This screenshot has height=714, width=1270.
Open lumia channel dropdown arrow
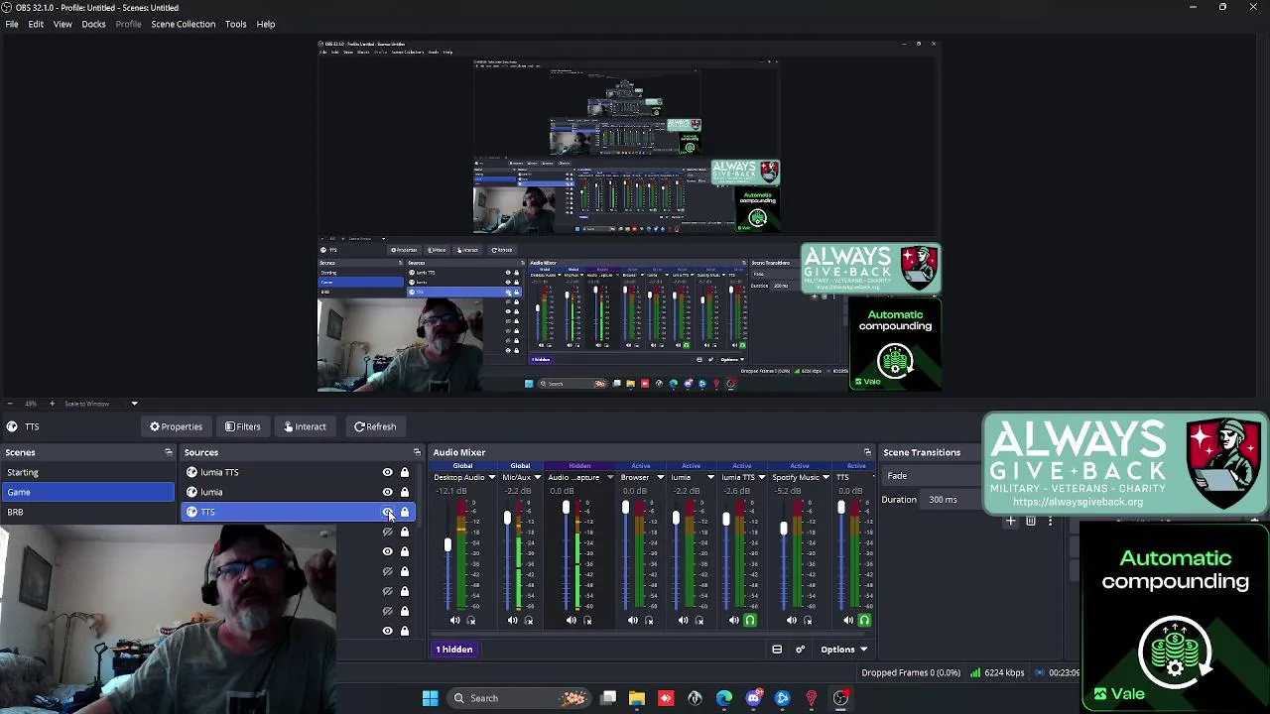click(710, 478)
